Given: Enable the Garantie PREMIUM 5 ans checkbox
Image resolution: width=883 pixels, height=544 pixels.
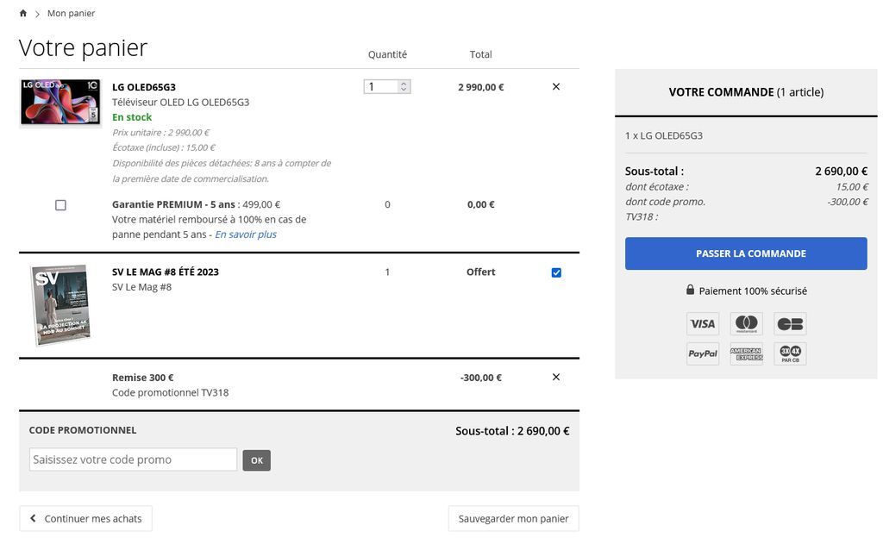Looking at the screenshot, I should coord(60,205).
